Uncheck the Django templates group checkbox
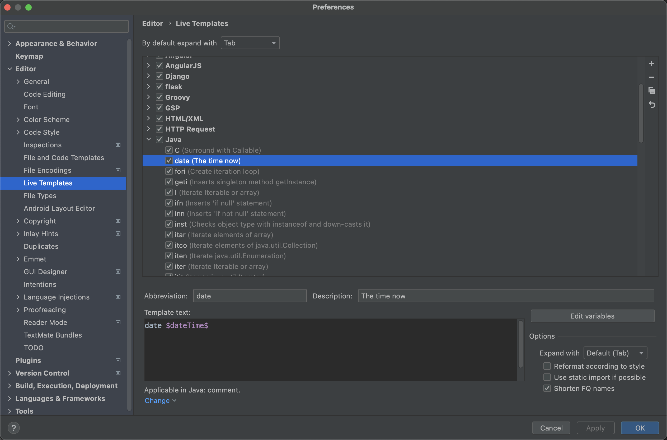The width and height of the screenshot is (667, 440). tap(159, 76)
